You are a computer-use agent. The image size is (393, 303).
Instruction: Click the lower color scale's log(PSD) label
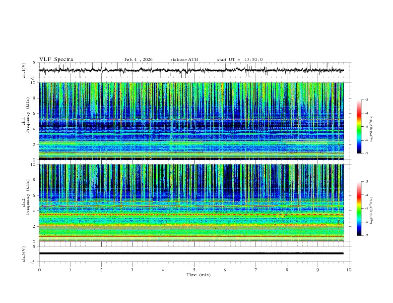coord(371,211)
